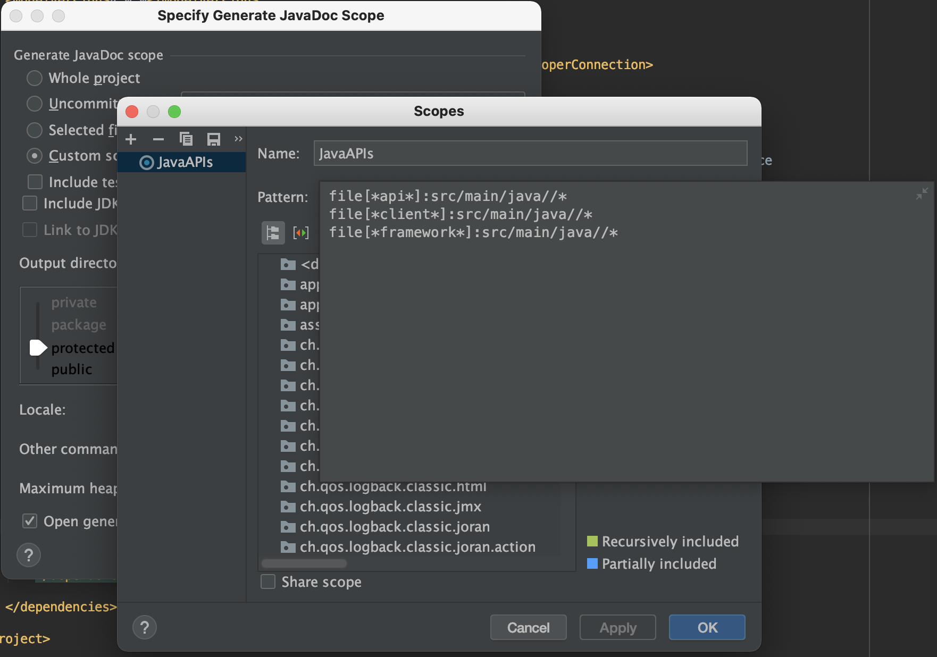Apply the scope changes
937x657 pixels.
point(617,627)
